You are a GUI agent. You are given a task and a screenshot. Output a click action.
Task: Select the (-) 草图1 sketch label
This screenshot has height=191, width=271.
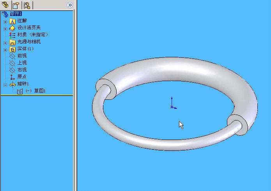tap(35, 91)
